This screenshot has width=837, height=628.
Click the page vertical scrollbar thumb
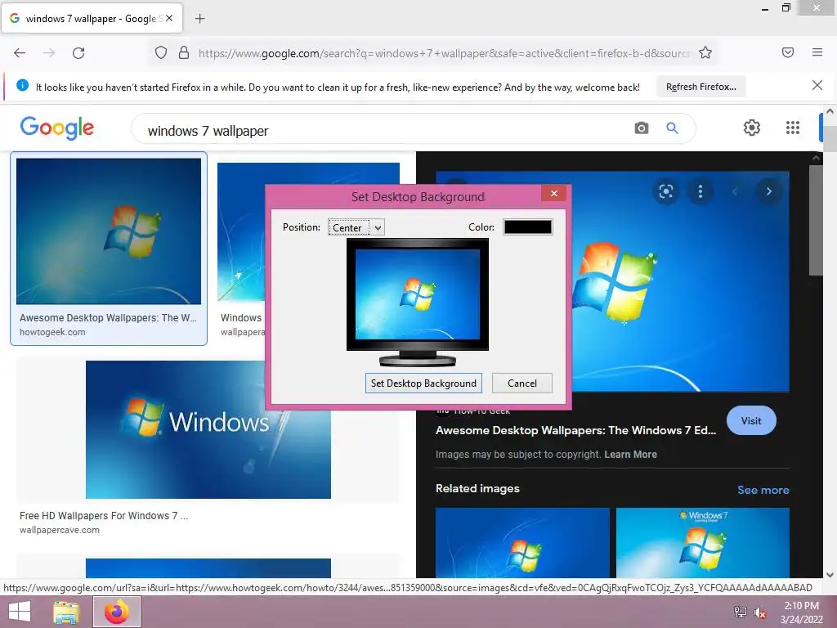(830, 137)
